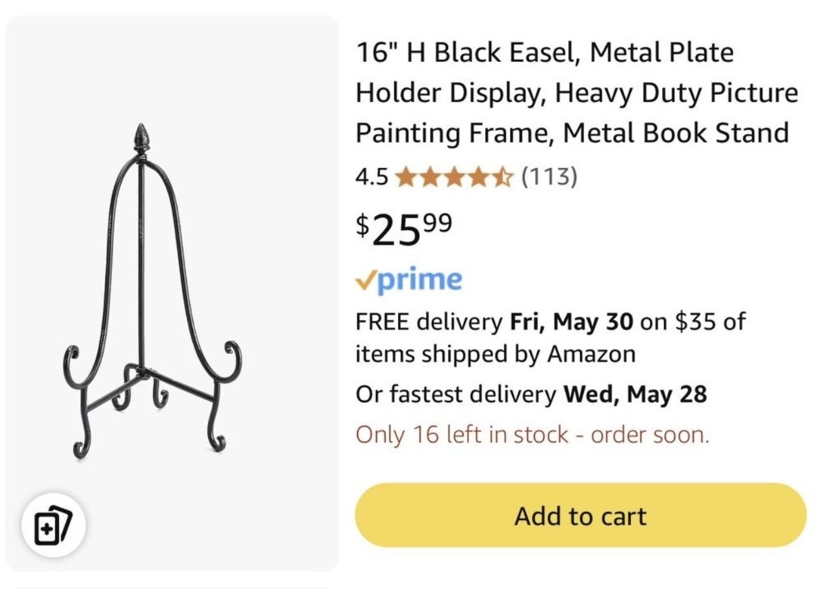Screen dimensions: 839x589
Task: Click the items shipped by Amazon text
Action: [495, 354]
